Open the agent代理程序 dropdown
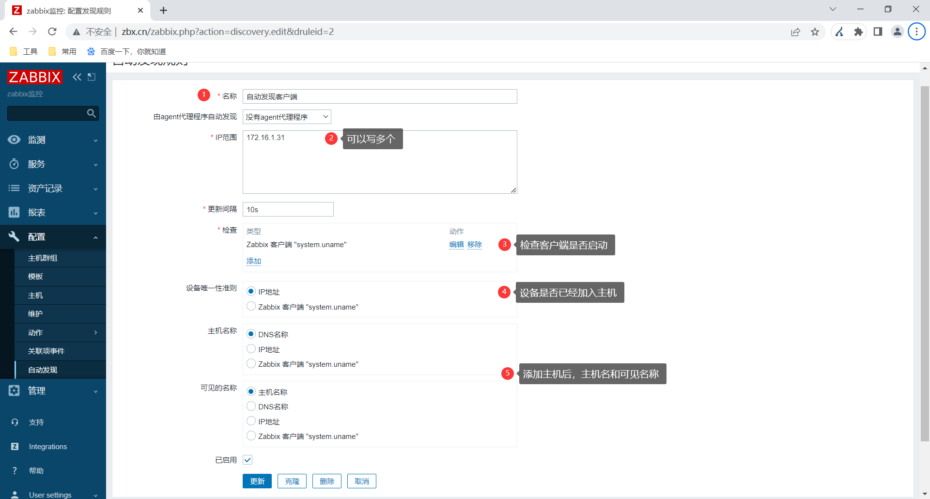This screenshot has width=930, height=499. click(x=287, y=117)
